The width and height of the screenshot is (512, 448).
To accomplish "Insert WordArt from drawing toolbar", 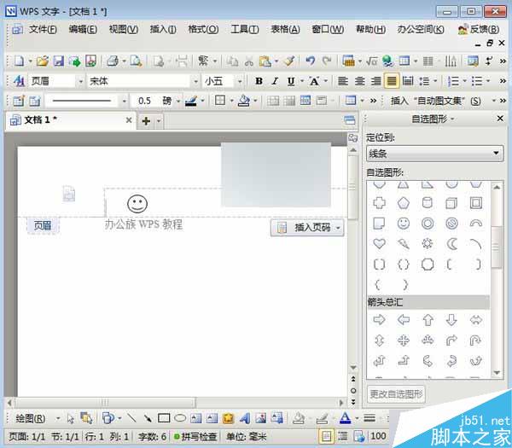I will [245, 418].
